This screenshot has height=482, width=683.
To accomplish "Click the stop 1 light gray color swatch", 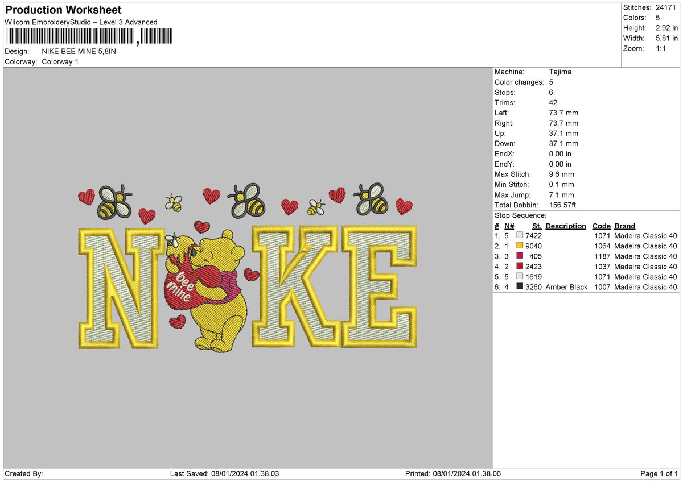I will pyautogui.click(x=520, y=236).
